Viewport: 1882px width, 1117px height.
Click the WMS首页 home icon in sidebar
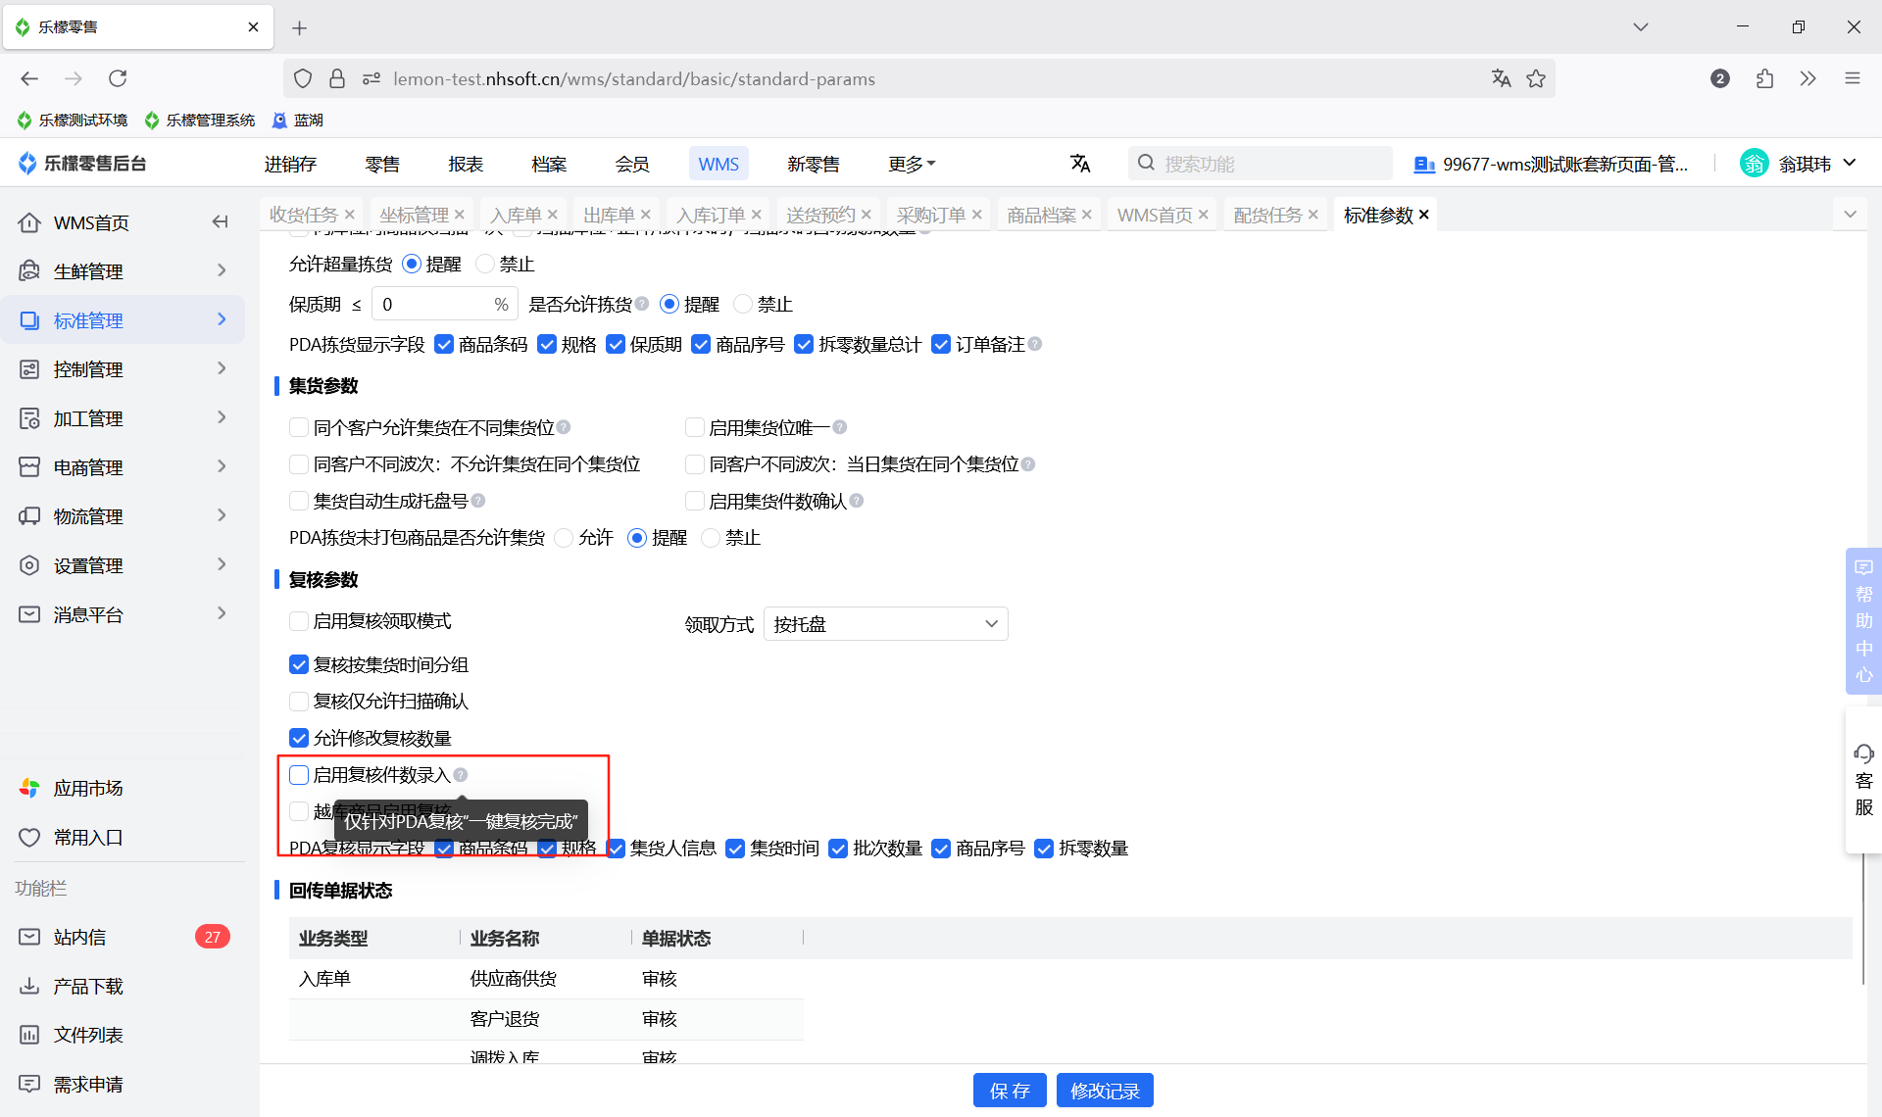click(29, 222)
